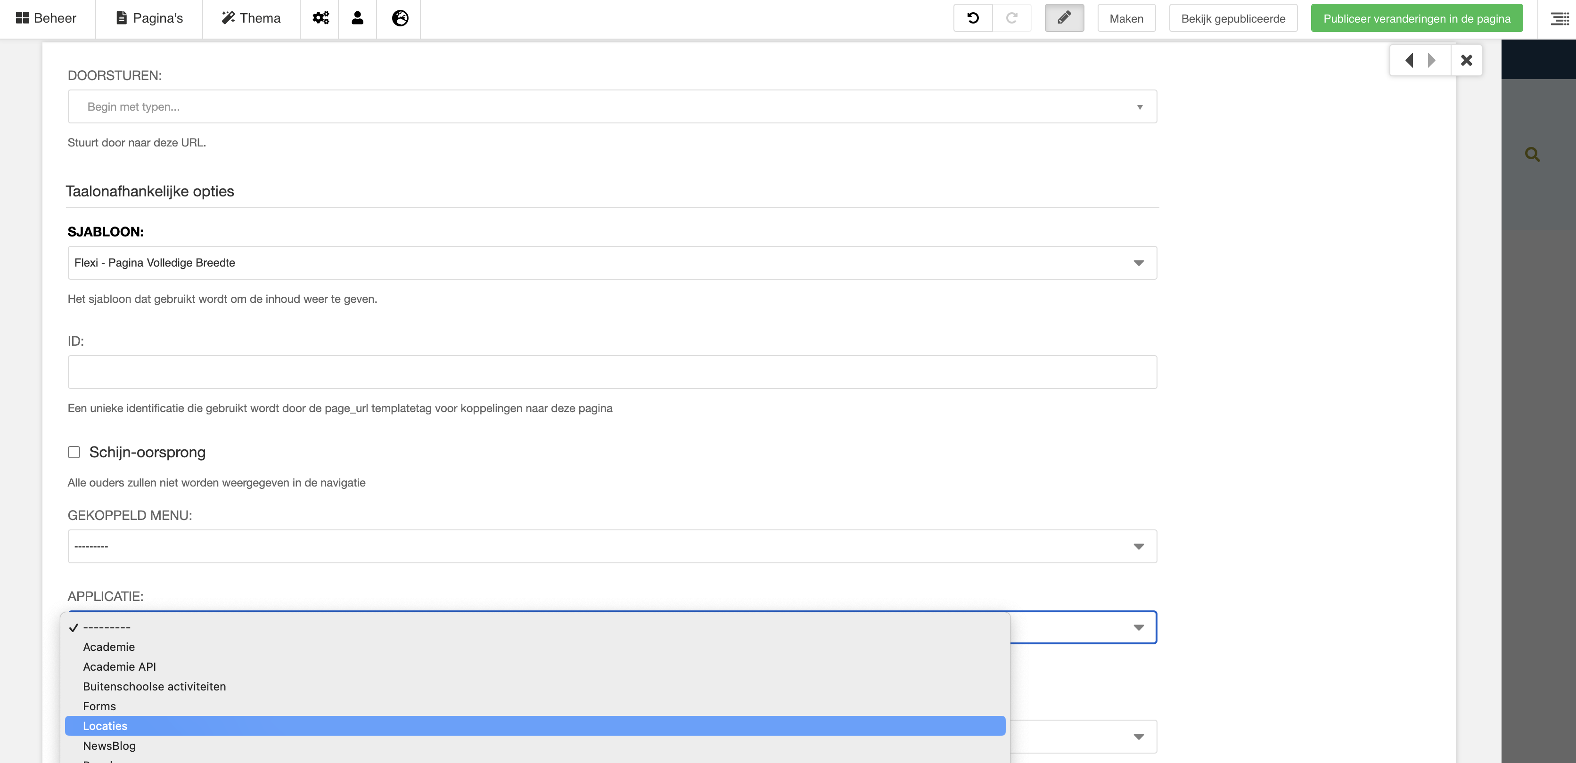Screen dimensions: 1576x763
Task: Close the page settings panel
Action: [x=1466, y=60]
